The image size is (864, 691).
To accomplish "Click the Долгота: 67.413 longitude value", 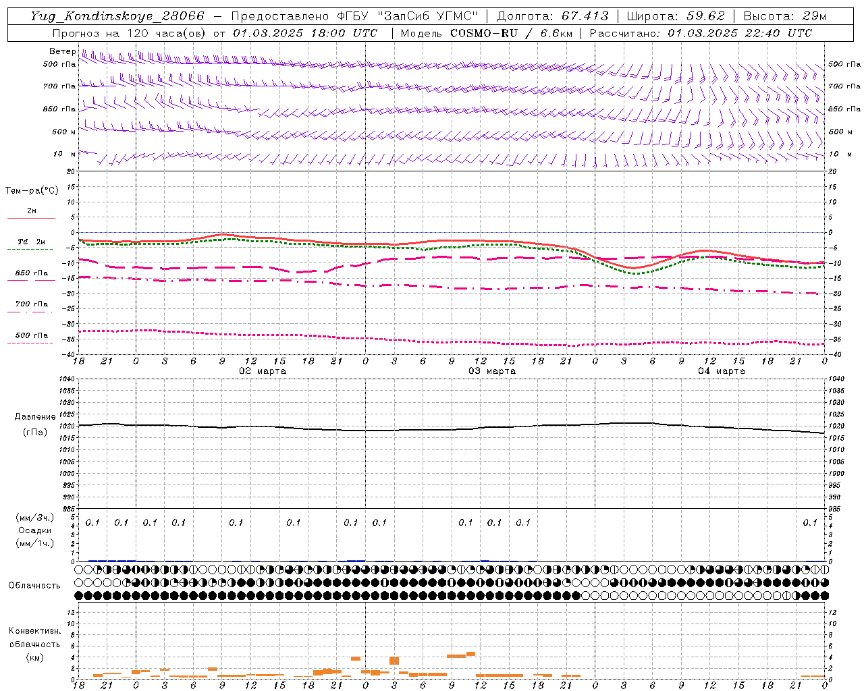I will (553, 16).
